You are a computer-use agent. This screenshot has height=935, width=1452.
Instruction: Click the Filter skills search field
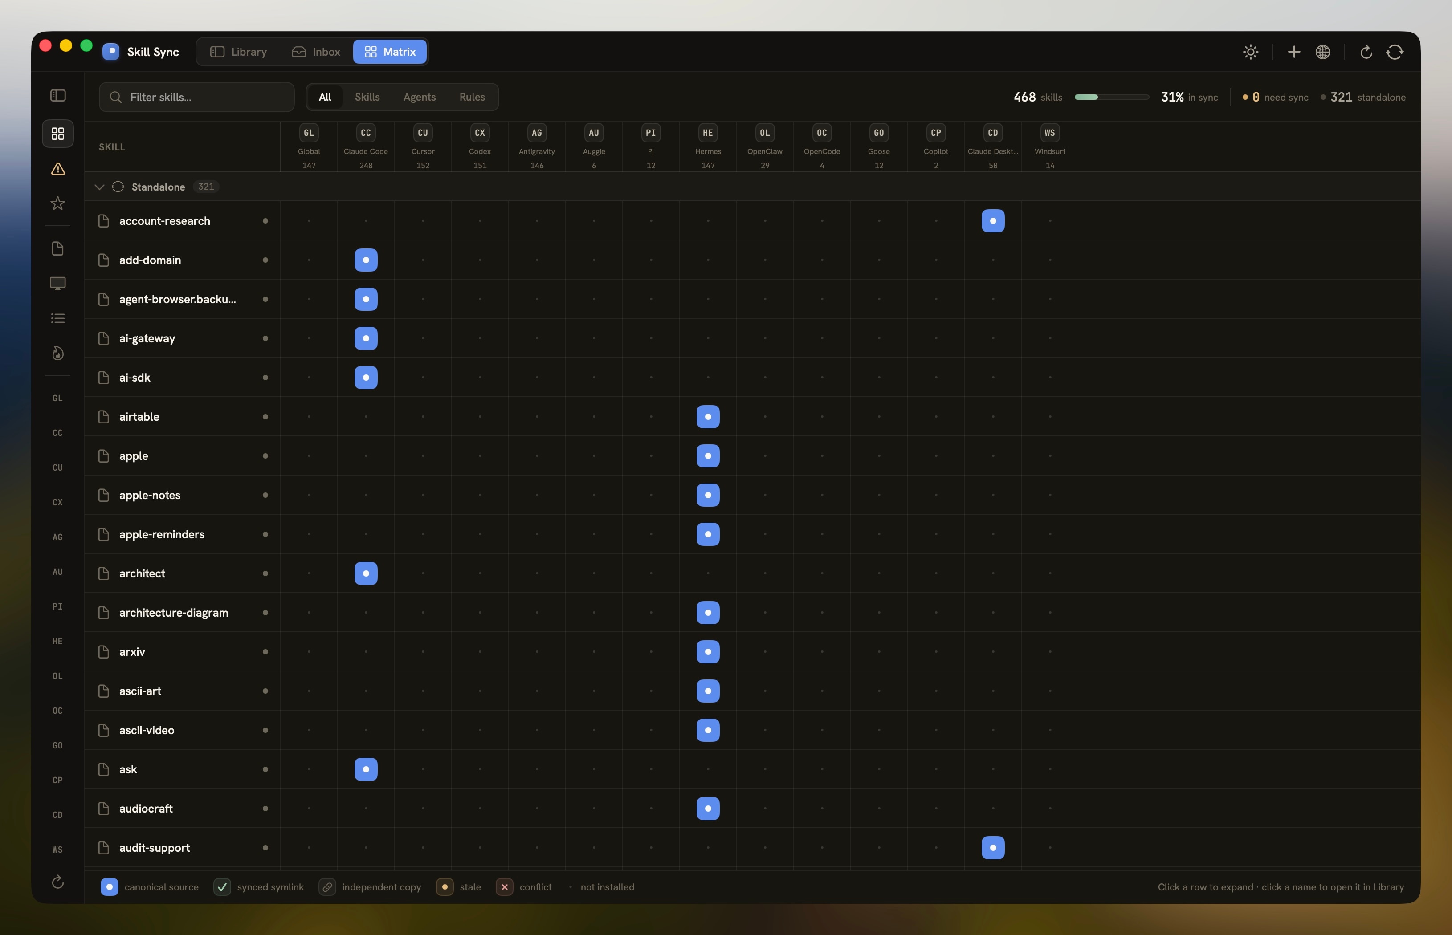197,97
